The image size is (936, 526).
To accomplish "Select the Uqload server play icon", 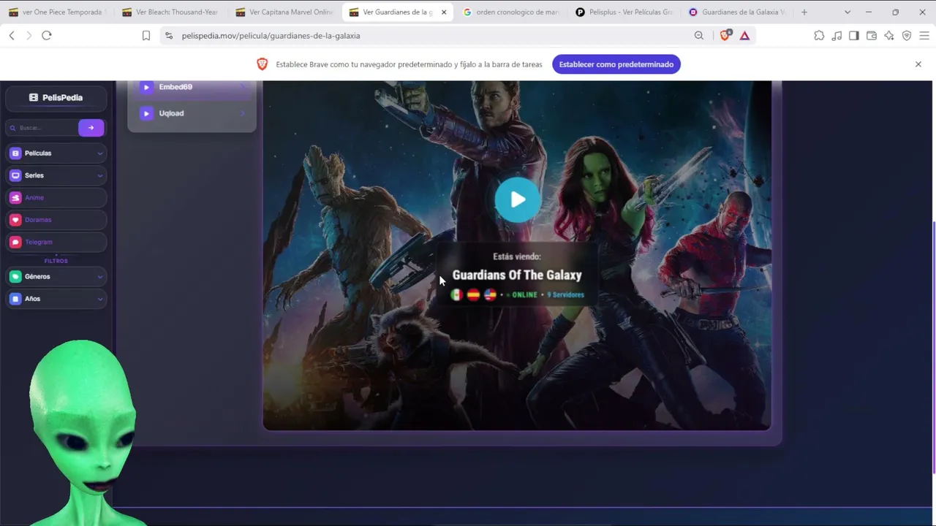I will click(x=146, y=113).
